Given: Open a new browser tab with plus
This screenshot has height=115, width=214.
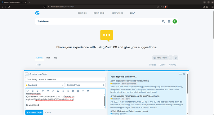Looking at the screenshot, I should [29, 2].
